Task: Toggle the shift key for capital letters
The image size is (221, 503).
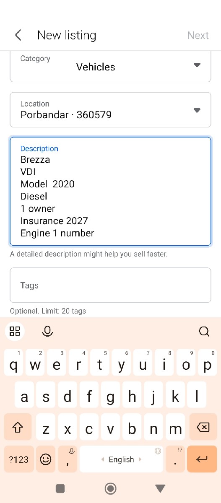Action: tap(18, 427)
